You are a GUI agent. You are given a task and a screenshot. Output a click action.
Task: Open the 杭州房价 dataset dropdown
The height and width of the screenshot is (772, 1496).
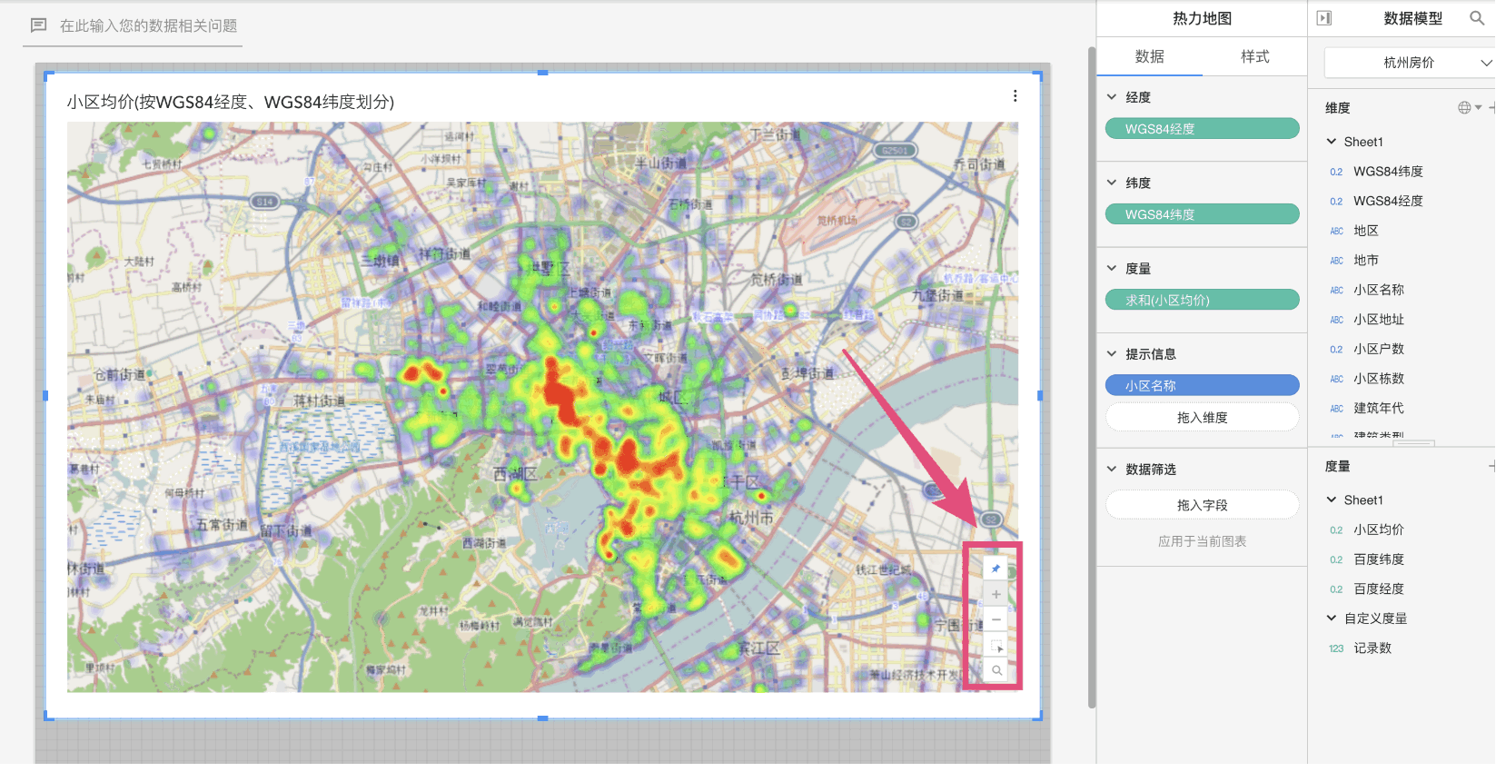[x=1409, y=63]
